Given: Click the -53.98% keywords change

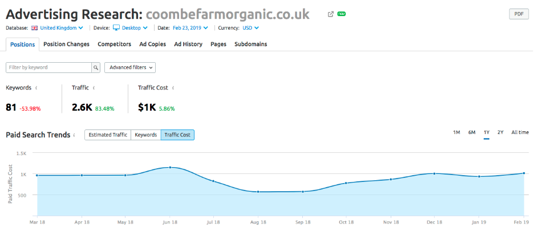Looking at the screenshot, I should coord(30,109).
